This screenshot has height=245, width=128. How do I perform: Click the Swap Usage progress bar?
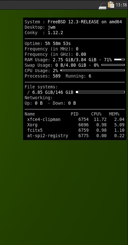click(x=113, y=65)
